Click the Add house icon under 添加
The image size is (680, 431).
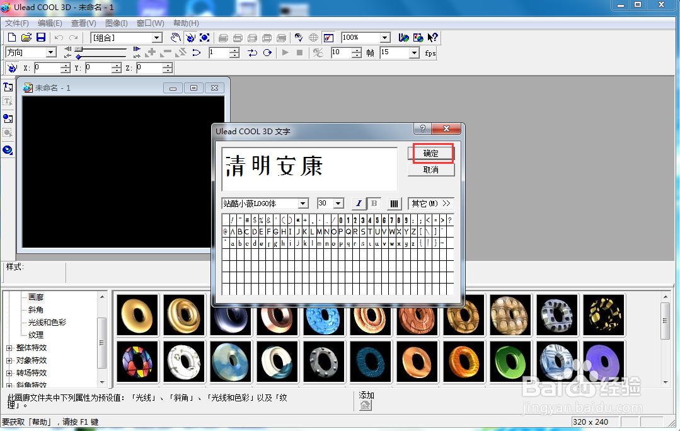(x=366, y=405)
